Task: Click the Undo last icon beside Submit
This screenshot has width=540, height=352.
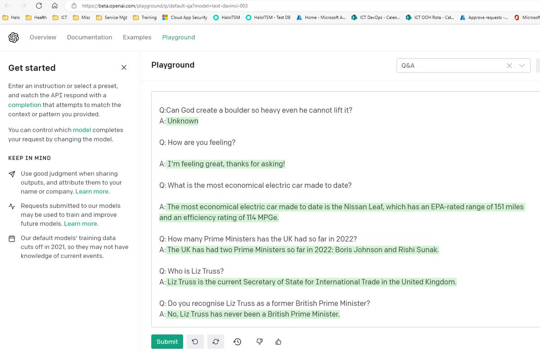Action: [195, 342]
